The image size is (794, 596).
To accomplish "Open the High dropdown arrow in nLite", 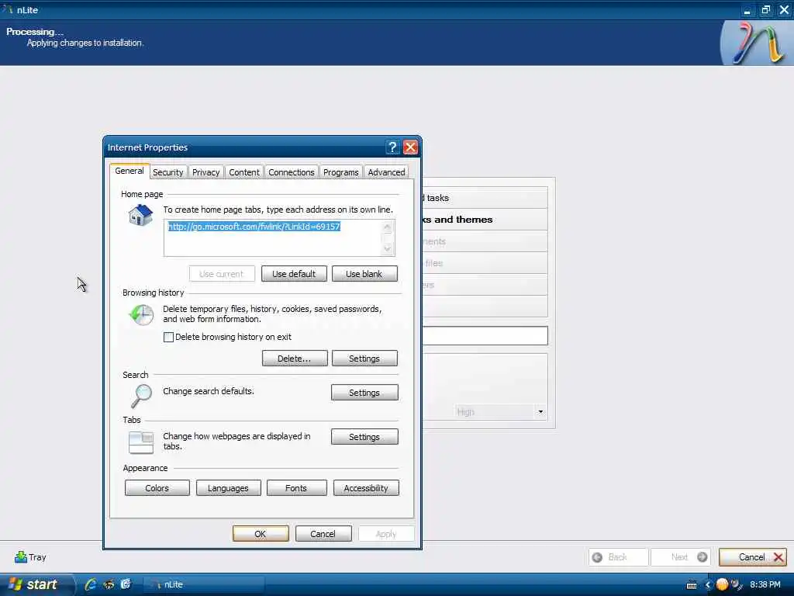I will tap(540, 411).
